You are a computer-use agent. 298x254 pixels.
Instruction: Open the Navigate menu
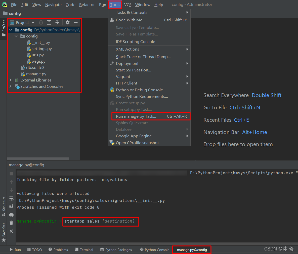click(53, 5)
